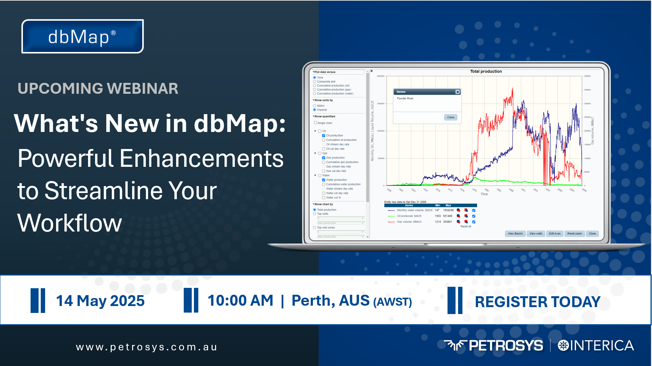The image size is (652, 366).
Task: Click REGISTER TODAY
Action: pyautogui.click(x=537, y=302)
